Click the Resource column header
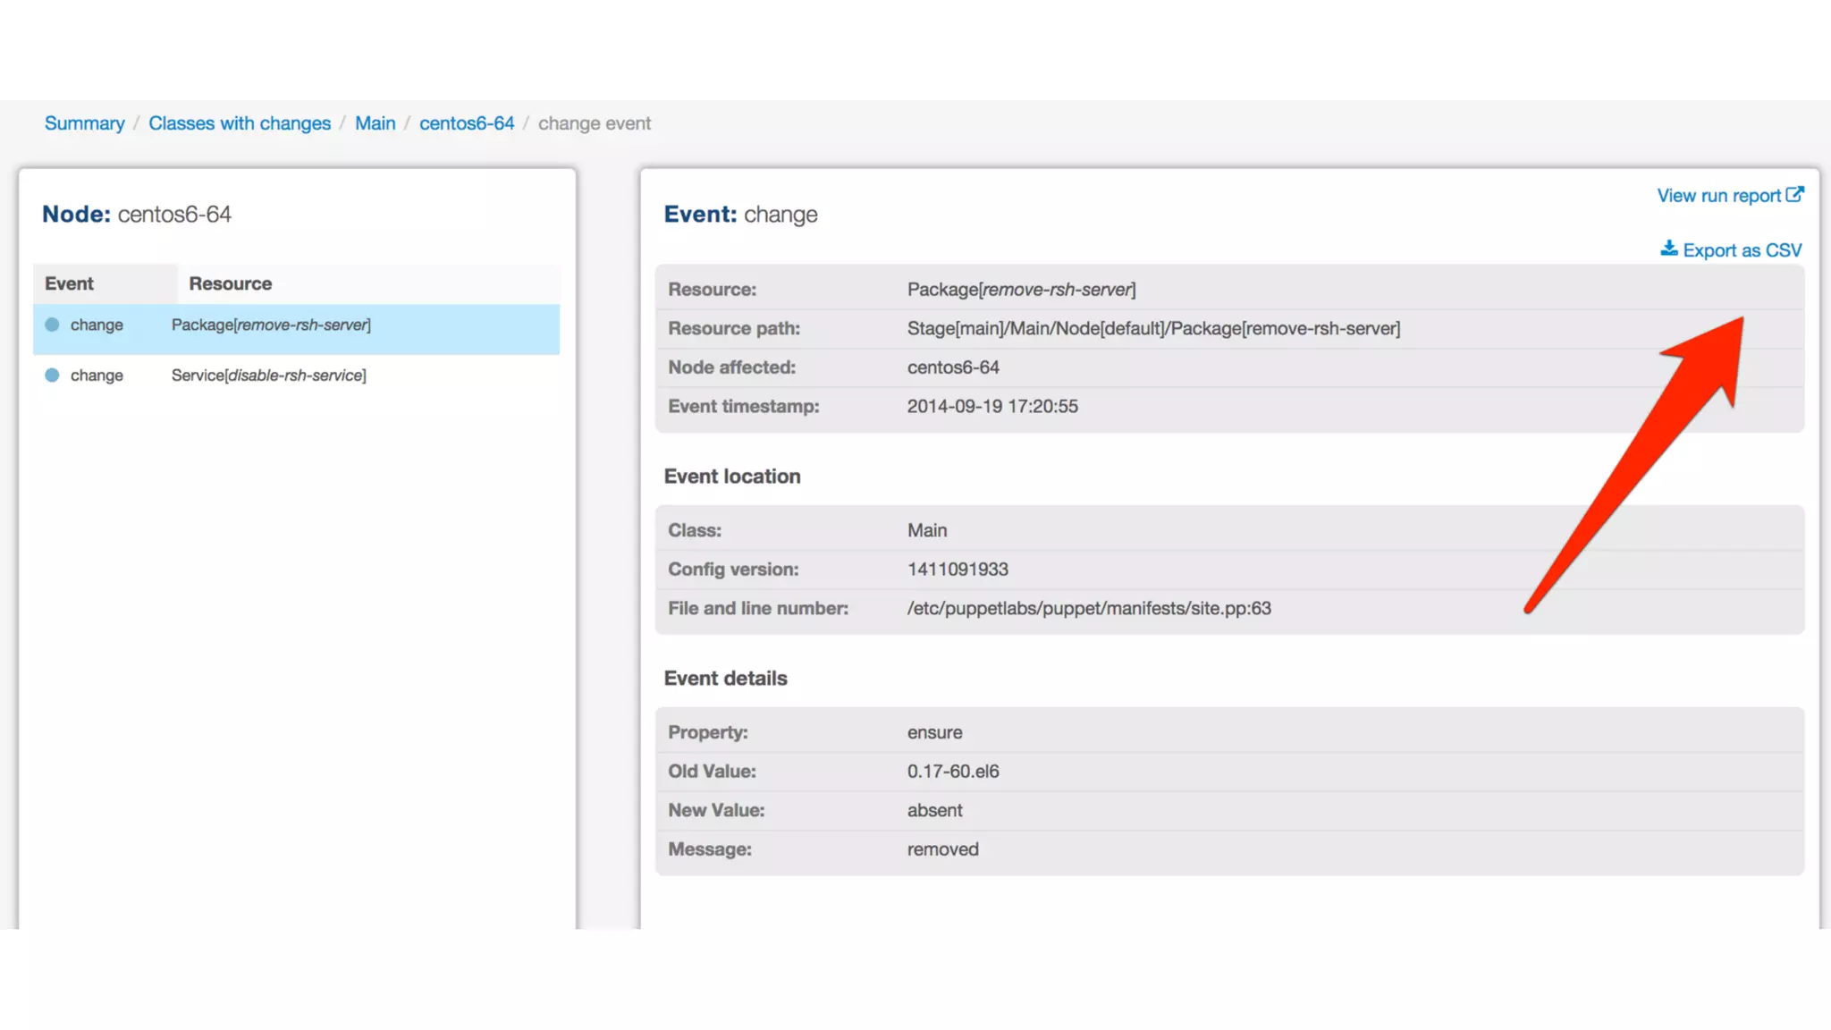Screen dimensions: 1831x1030 pos(231,283)
